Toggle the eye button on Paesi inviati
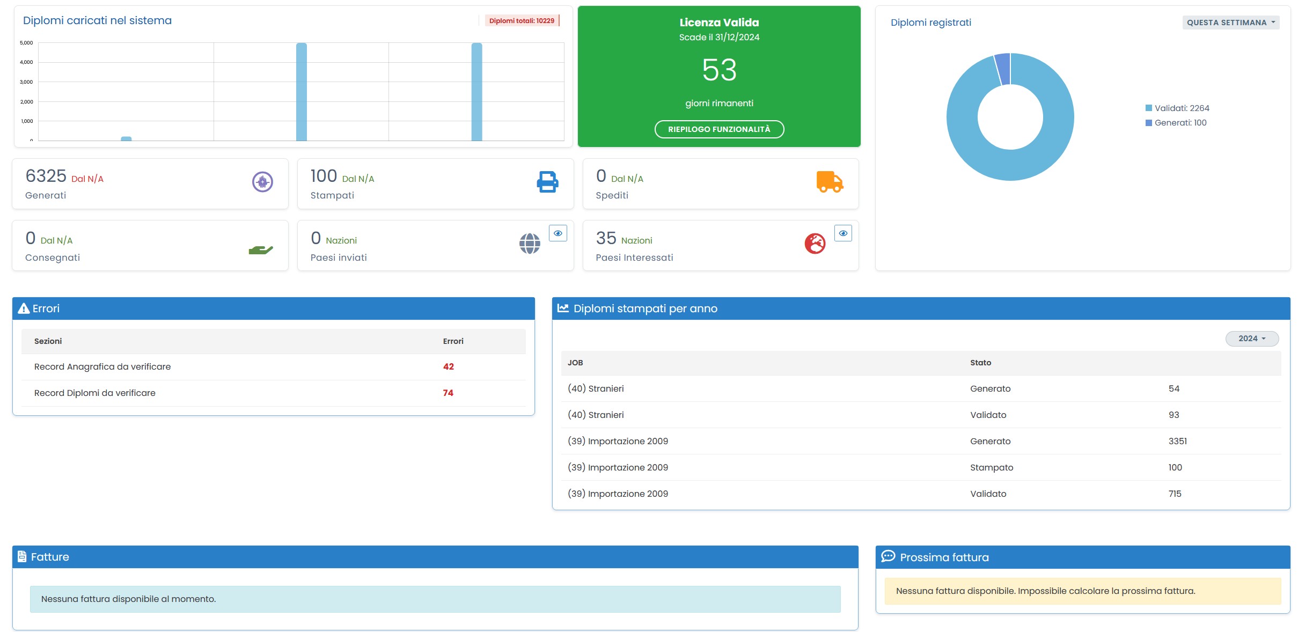Screen dimensions: 1298x632 pyautogui.click(x=558, y=233)
